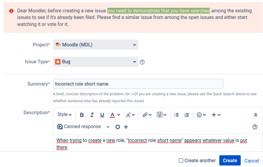Click the Cancel link
263x167 pixels.
pos(252,161)
